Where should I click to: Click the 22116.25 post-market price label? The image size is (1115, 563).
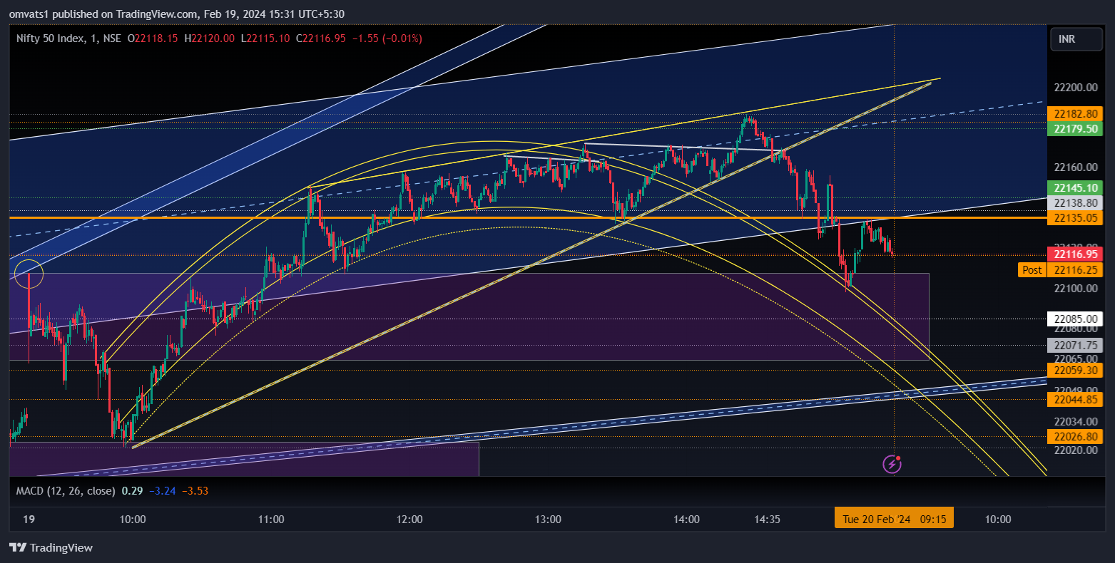pyautogui.click(x=1075, y=270)
